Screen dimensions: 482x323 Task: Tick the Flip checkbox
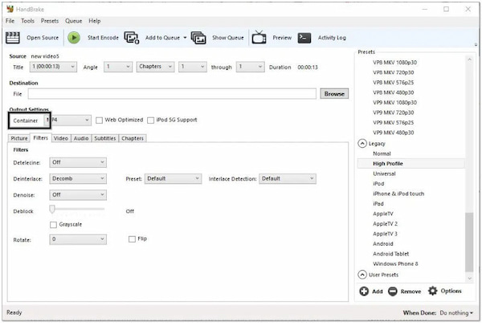132,239
